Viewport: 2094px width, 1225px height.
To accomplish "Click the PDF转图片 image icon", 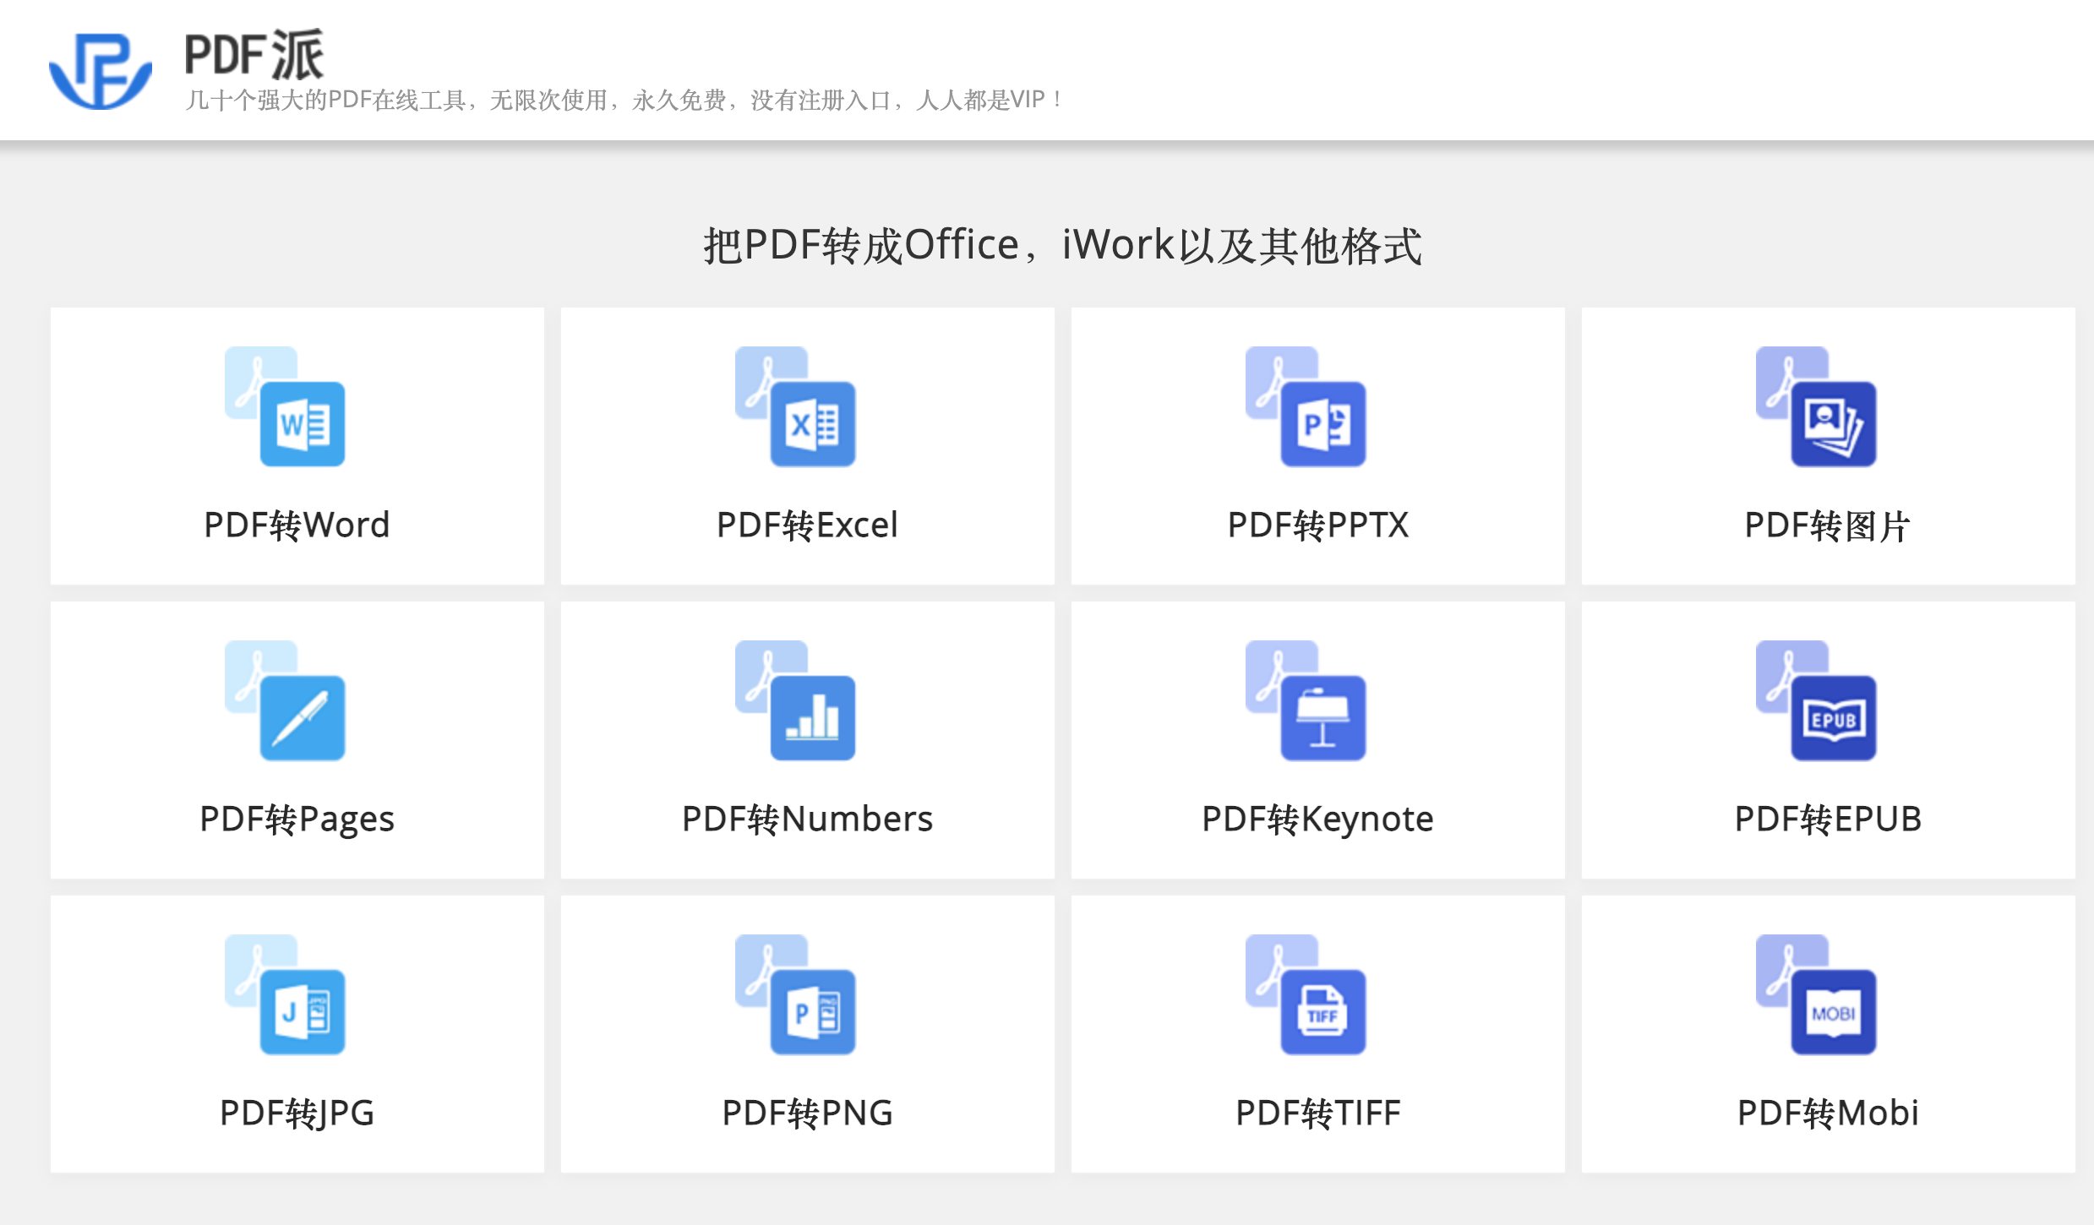I will [x=1817, y=406].
